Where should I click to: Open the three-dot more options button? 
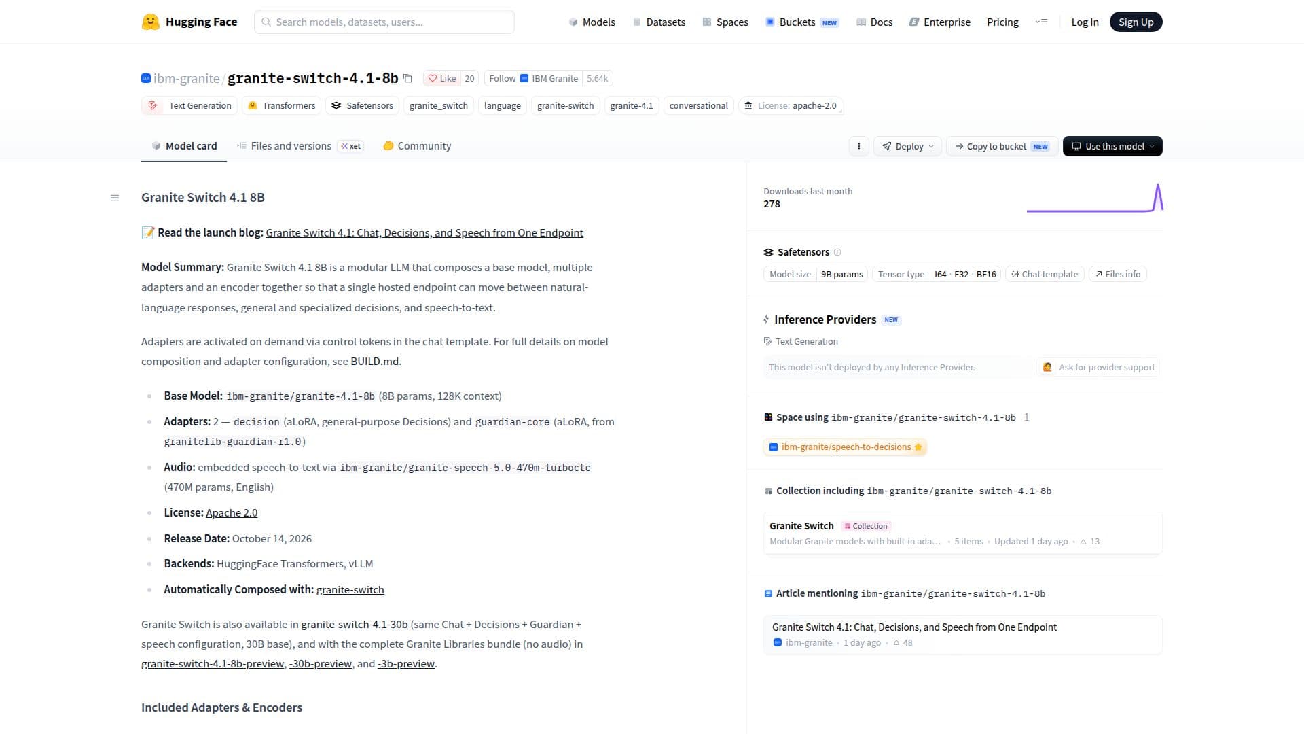click(x=858, y=146)
